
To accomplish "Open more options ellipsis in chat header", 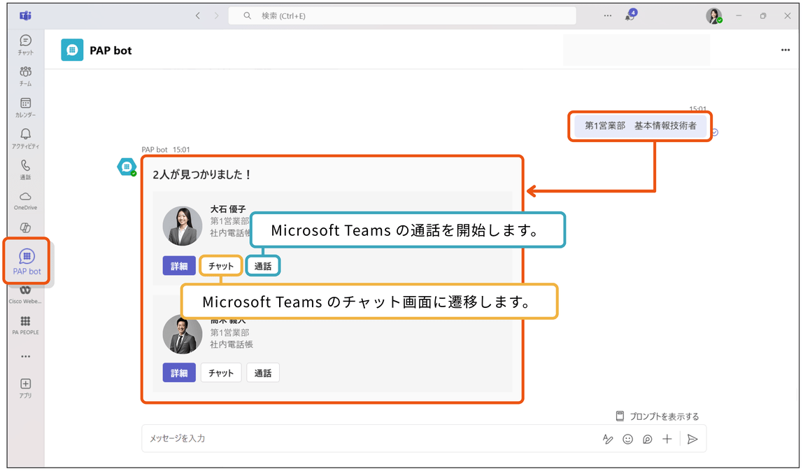I will pos(785,50).
